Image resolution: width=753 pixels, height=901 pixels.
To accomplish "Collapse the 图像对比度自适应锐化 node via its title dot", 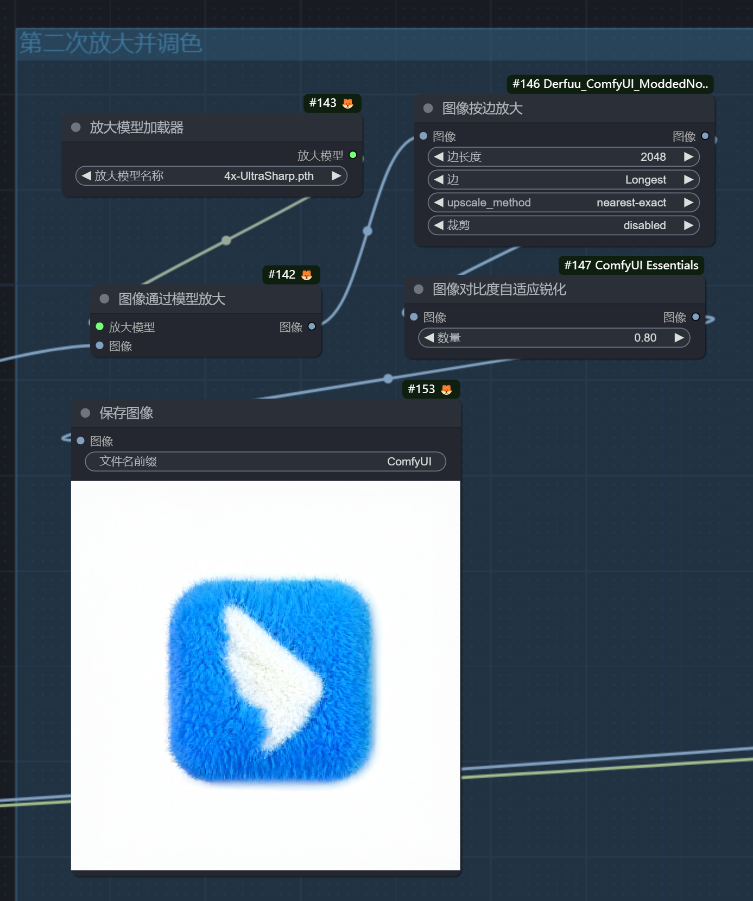I will (419, 289).
